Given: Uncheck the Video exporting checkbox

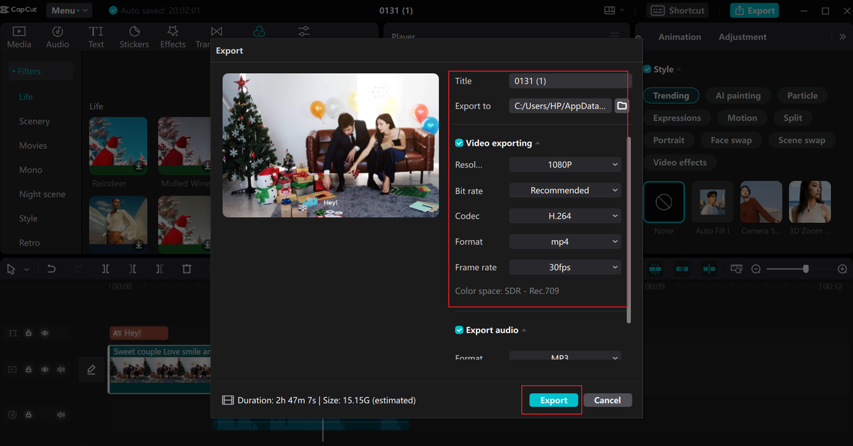Looking at the screenshot, I should pyautogui.click(x=459, y=143).
